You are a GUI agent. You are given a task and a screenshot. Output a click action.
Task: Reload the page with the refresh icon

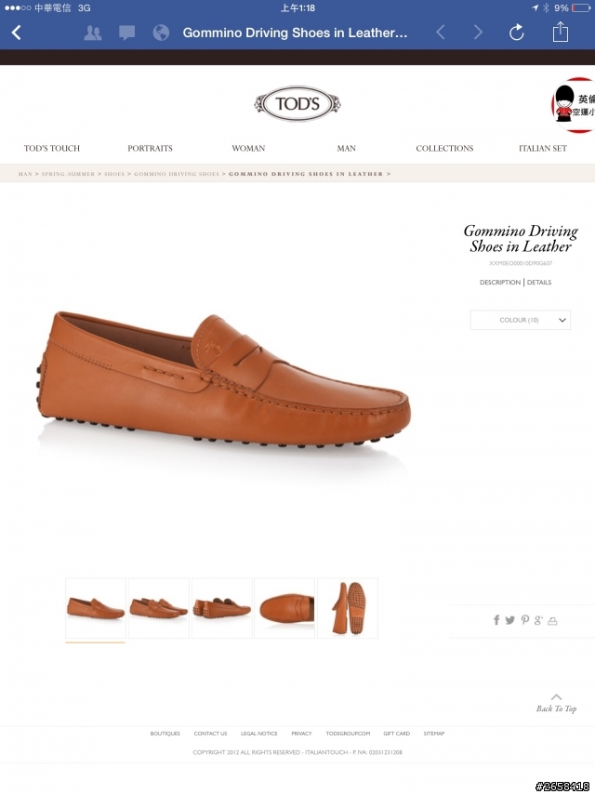516,33
